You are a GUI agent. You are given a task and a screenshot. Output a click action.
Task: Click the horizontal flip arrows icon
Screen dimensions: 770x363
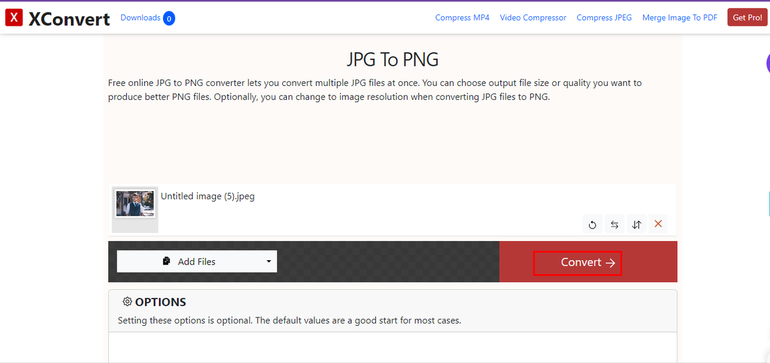point(614,224)
